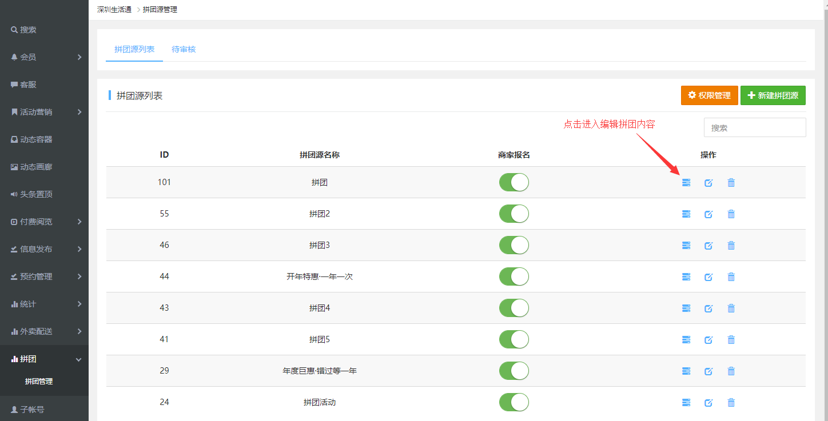Select 拼团管理 submenu item
The image size is (828, 421).
[x=39, y=382]
